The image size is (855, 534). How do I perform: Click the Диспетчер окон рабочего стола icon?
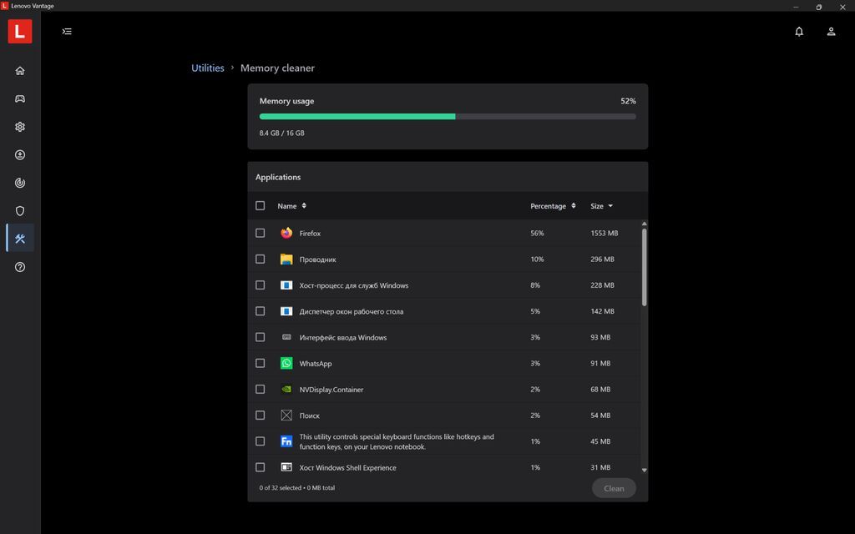[x=286, y=311]
